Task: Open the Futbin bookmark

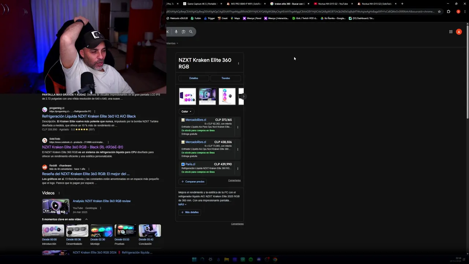Action: pyautogui.click(x=196, y=18)
